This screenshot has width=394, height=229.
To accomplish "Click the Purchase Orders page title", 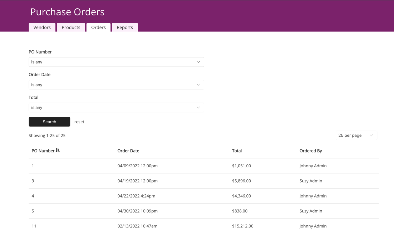I will coord(67,12).
